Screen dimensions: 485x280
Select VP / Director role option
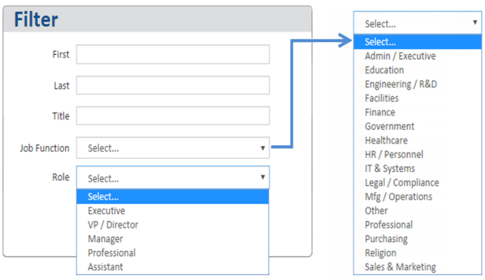[172, 225]
